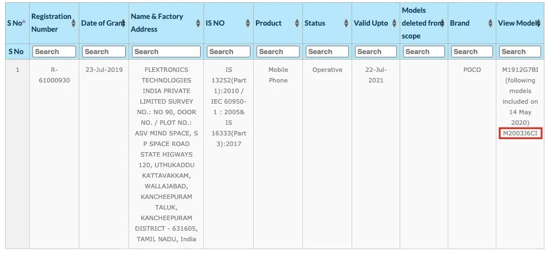The image size is (550, 253).
Task: Sort by IS NO column
Action: tap(248, 23)
